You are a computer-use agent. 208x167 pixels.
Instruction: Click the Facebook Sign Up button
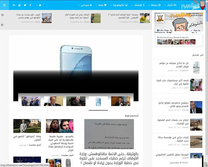(x=196, y=30)
